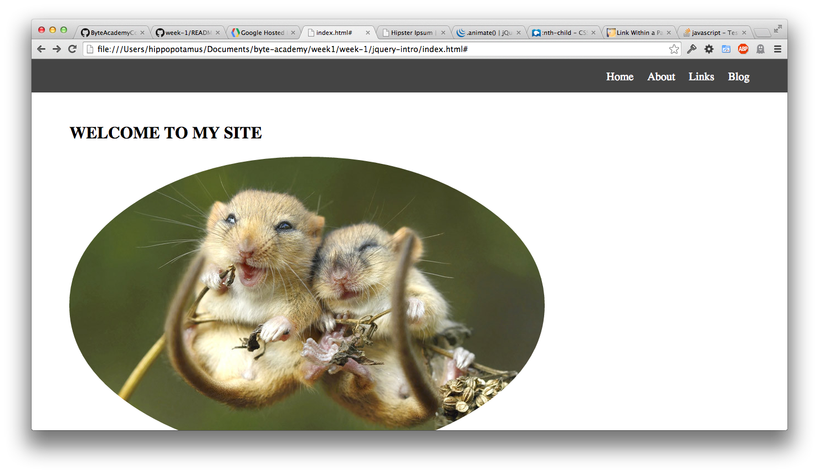Open the About page link
Screen dimensions: 819x474
[661, 77]
